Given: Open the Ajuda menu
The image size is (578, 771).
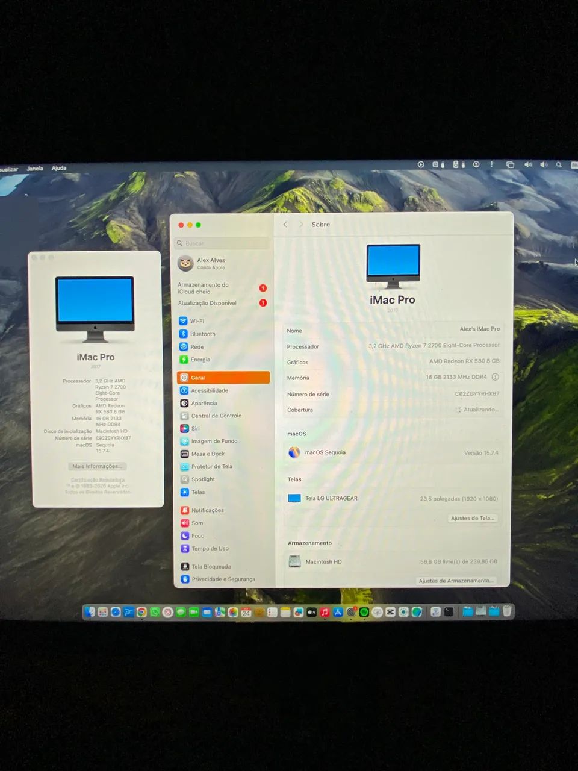Looking at the screenshot, I should [x=58, y=167].
